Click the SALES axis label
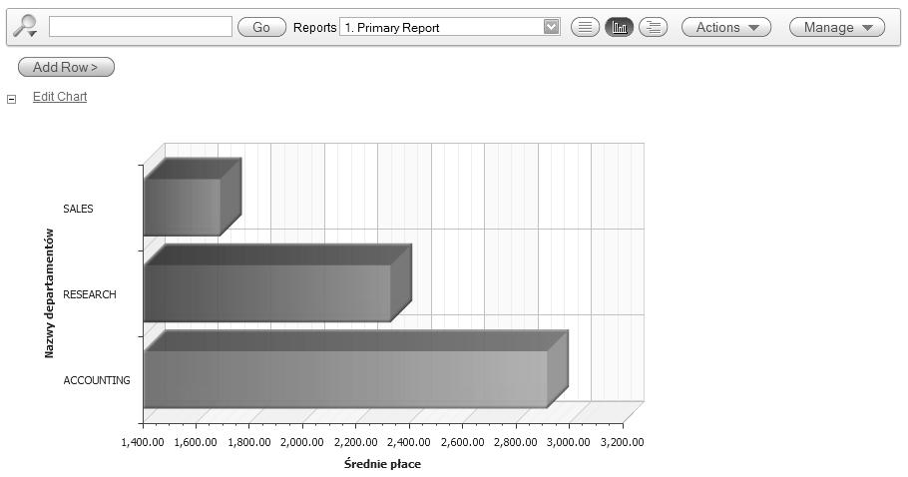The width and height of the screenshot is (908, 477). coord(78,209)
